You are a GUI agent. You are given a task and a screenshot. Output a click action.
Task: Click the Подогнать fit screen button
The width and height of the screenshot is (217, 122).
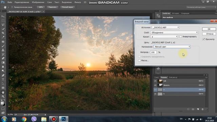(53, 7)
